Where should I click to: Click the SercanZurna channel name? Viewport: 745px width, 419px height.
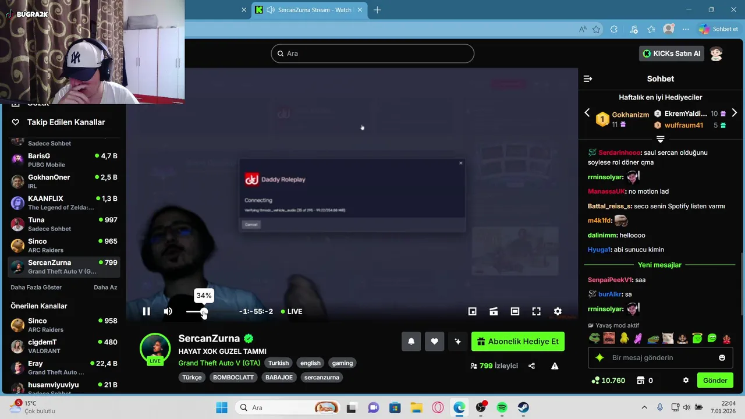[x=209, y=338]
